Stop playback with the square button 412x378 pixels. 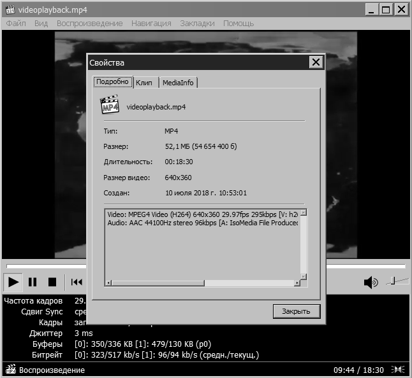52,282
